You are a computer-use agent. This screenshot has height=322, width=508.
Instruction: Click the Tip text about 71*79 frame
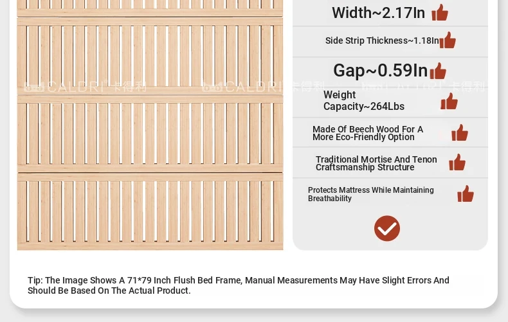[239, 285]
